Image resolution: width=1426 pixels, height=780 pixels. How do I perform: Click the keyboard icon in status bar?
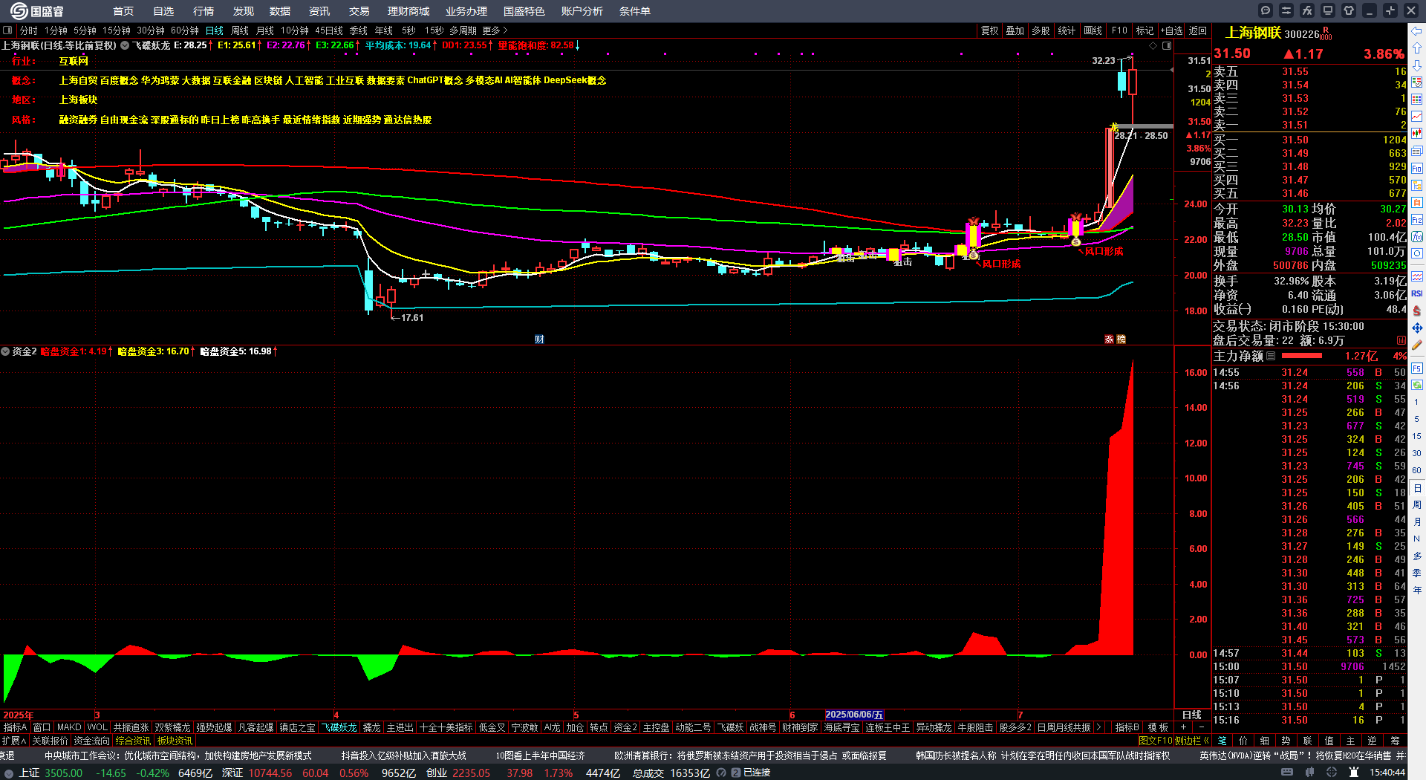point(1287,773)
